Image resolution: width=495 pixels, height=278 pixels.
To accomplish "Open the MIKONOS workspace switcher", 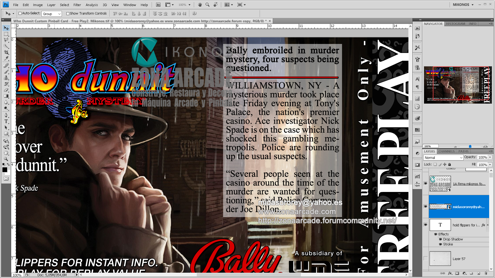I will (463, 5).
